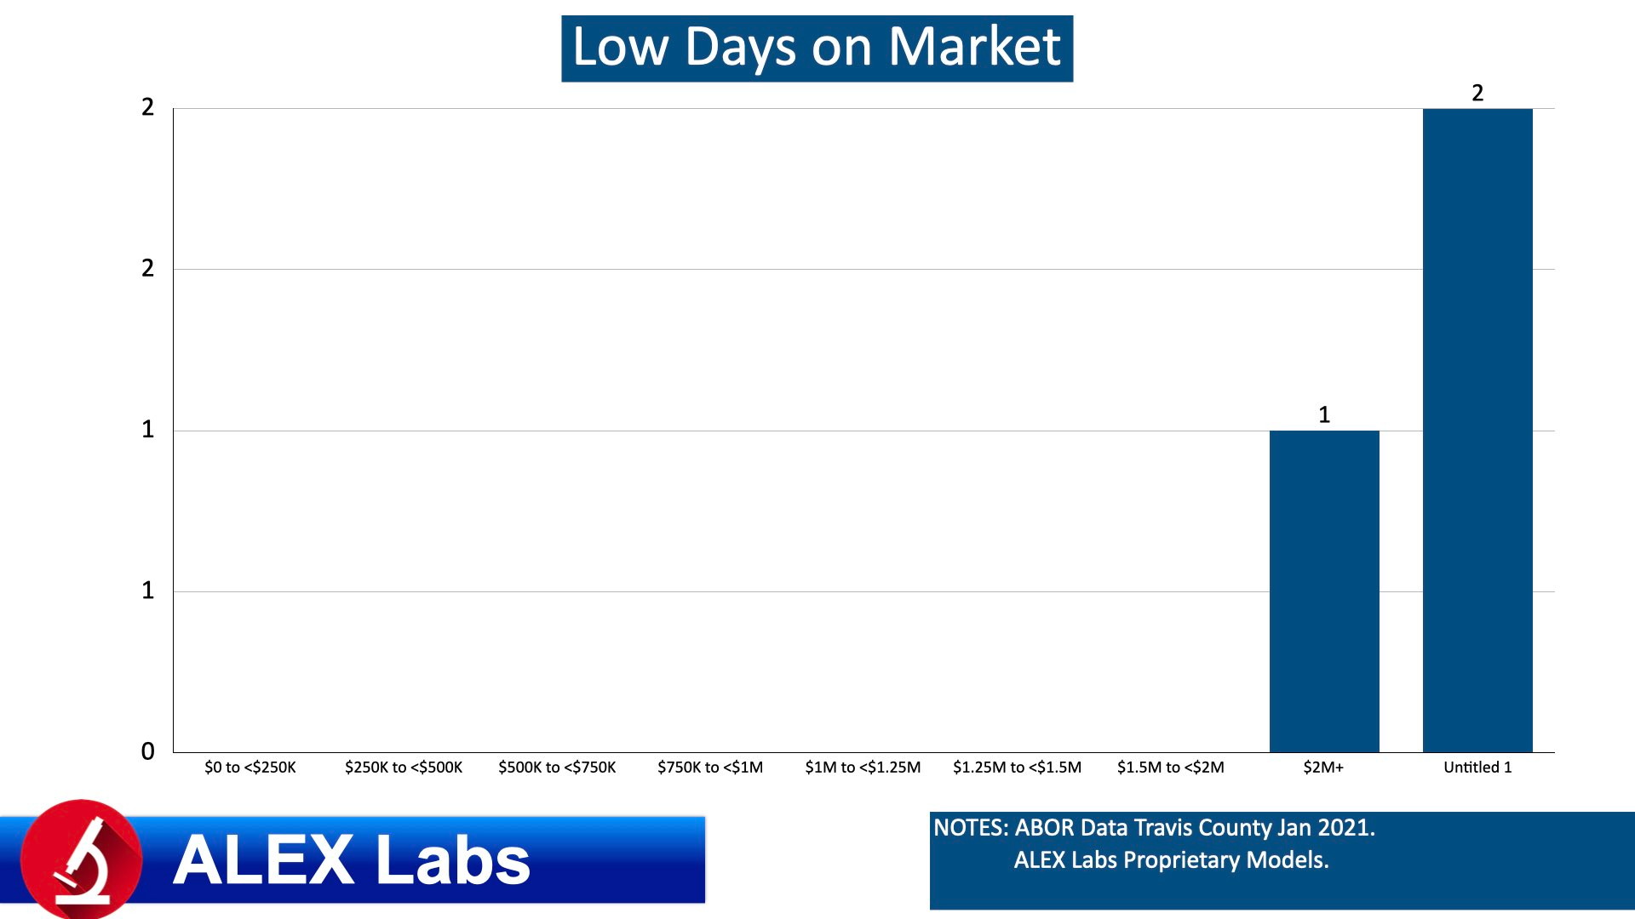Select the '0' value on the vertical axis

[146, 751]
